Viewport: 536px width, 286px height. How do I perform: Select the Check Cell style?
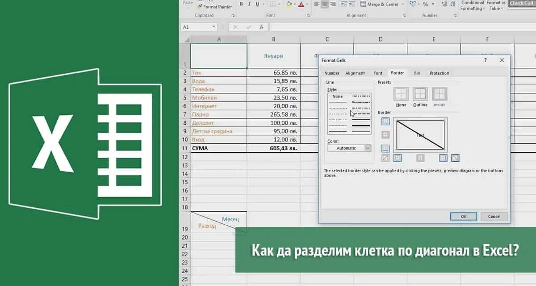[522, 4]
